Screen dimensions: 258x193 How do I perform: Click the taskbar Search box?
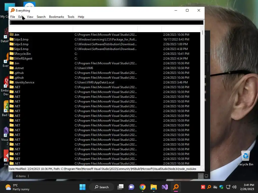(x=102, y=187)
